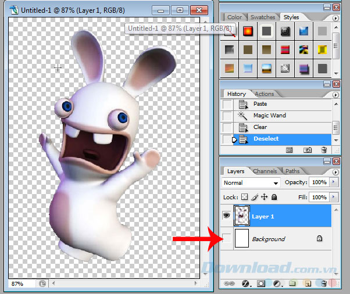Select the Paste history state

pyautogui.click(x=260, y=104)
